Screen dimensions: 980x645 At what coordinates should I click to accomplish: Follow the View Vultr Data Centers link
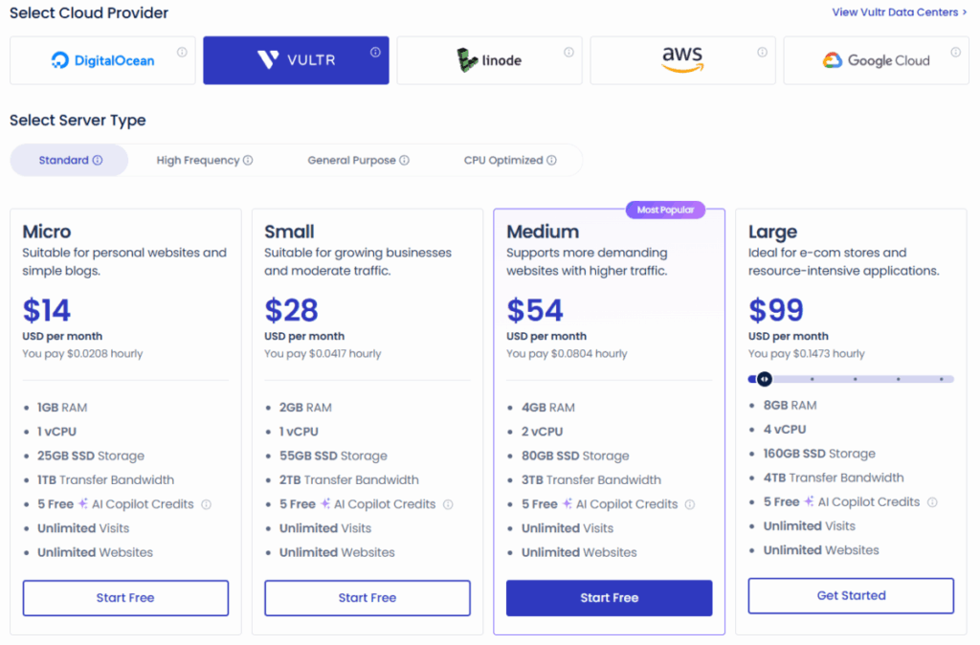pyautogui.click(x=898, y=12)
